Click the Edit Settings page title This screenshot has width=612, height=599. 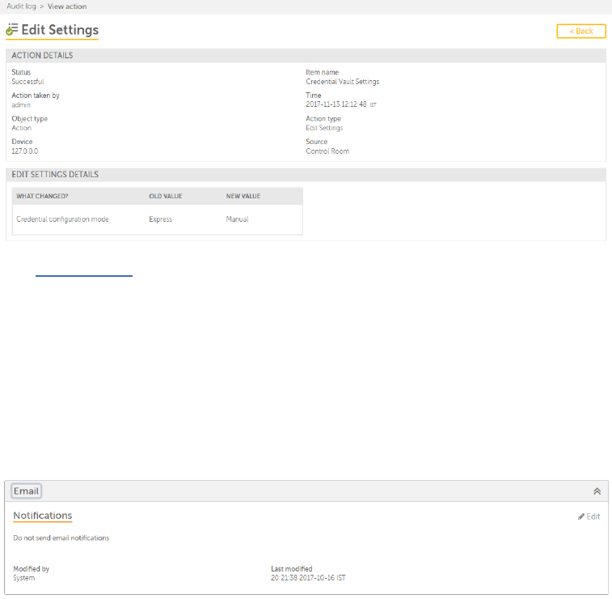click(60, 30)
